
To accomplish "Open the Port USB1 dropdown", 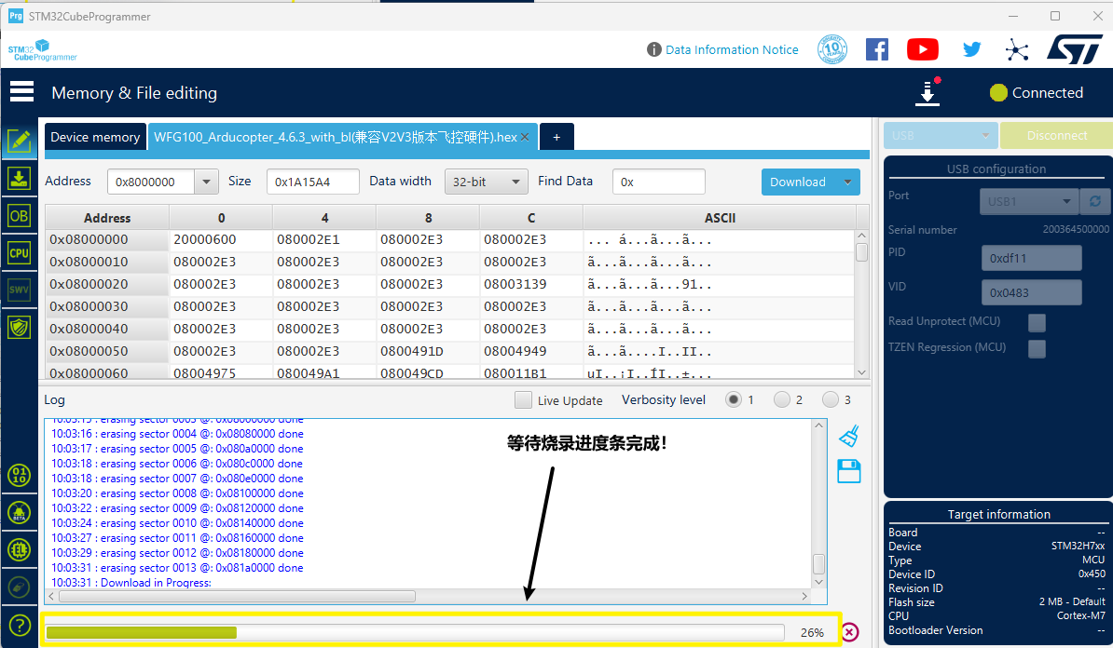I will tap(1028, 201).
